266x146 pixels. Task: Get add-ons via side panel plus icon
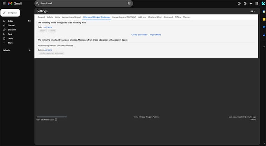264,47
